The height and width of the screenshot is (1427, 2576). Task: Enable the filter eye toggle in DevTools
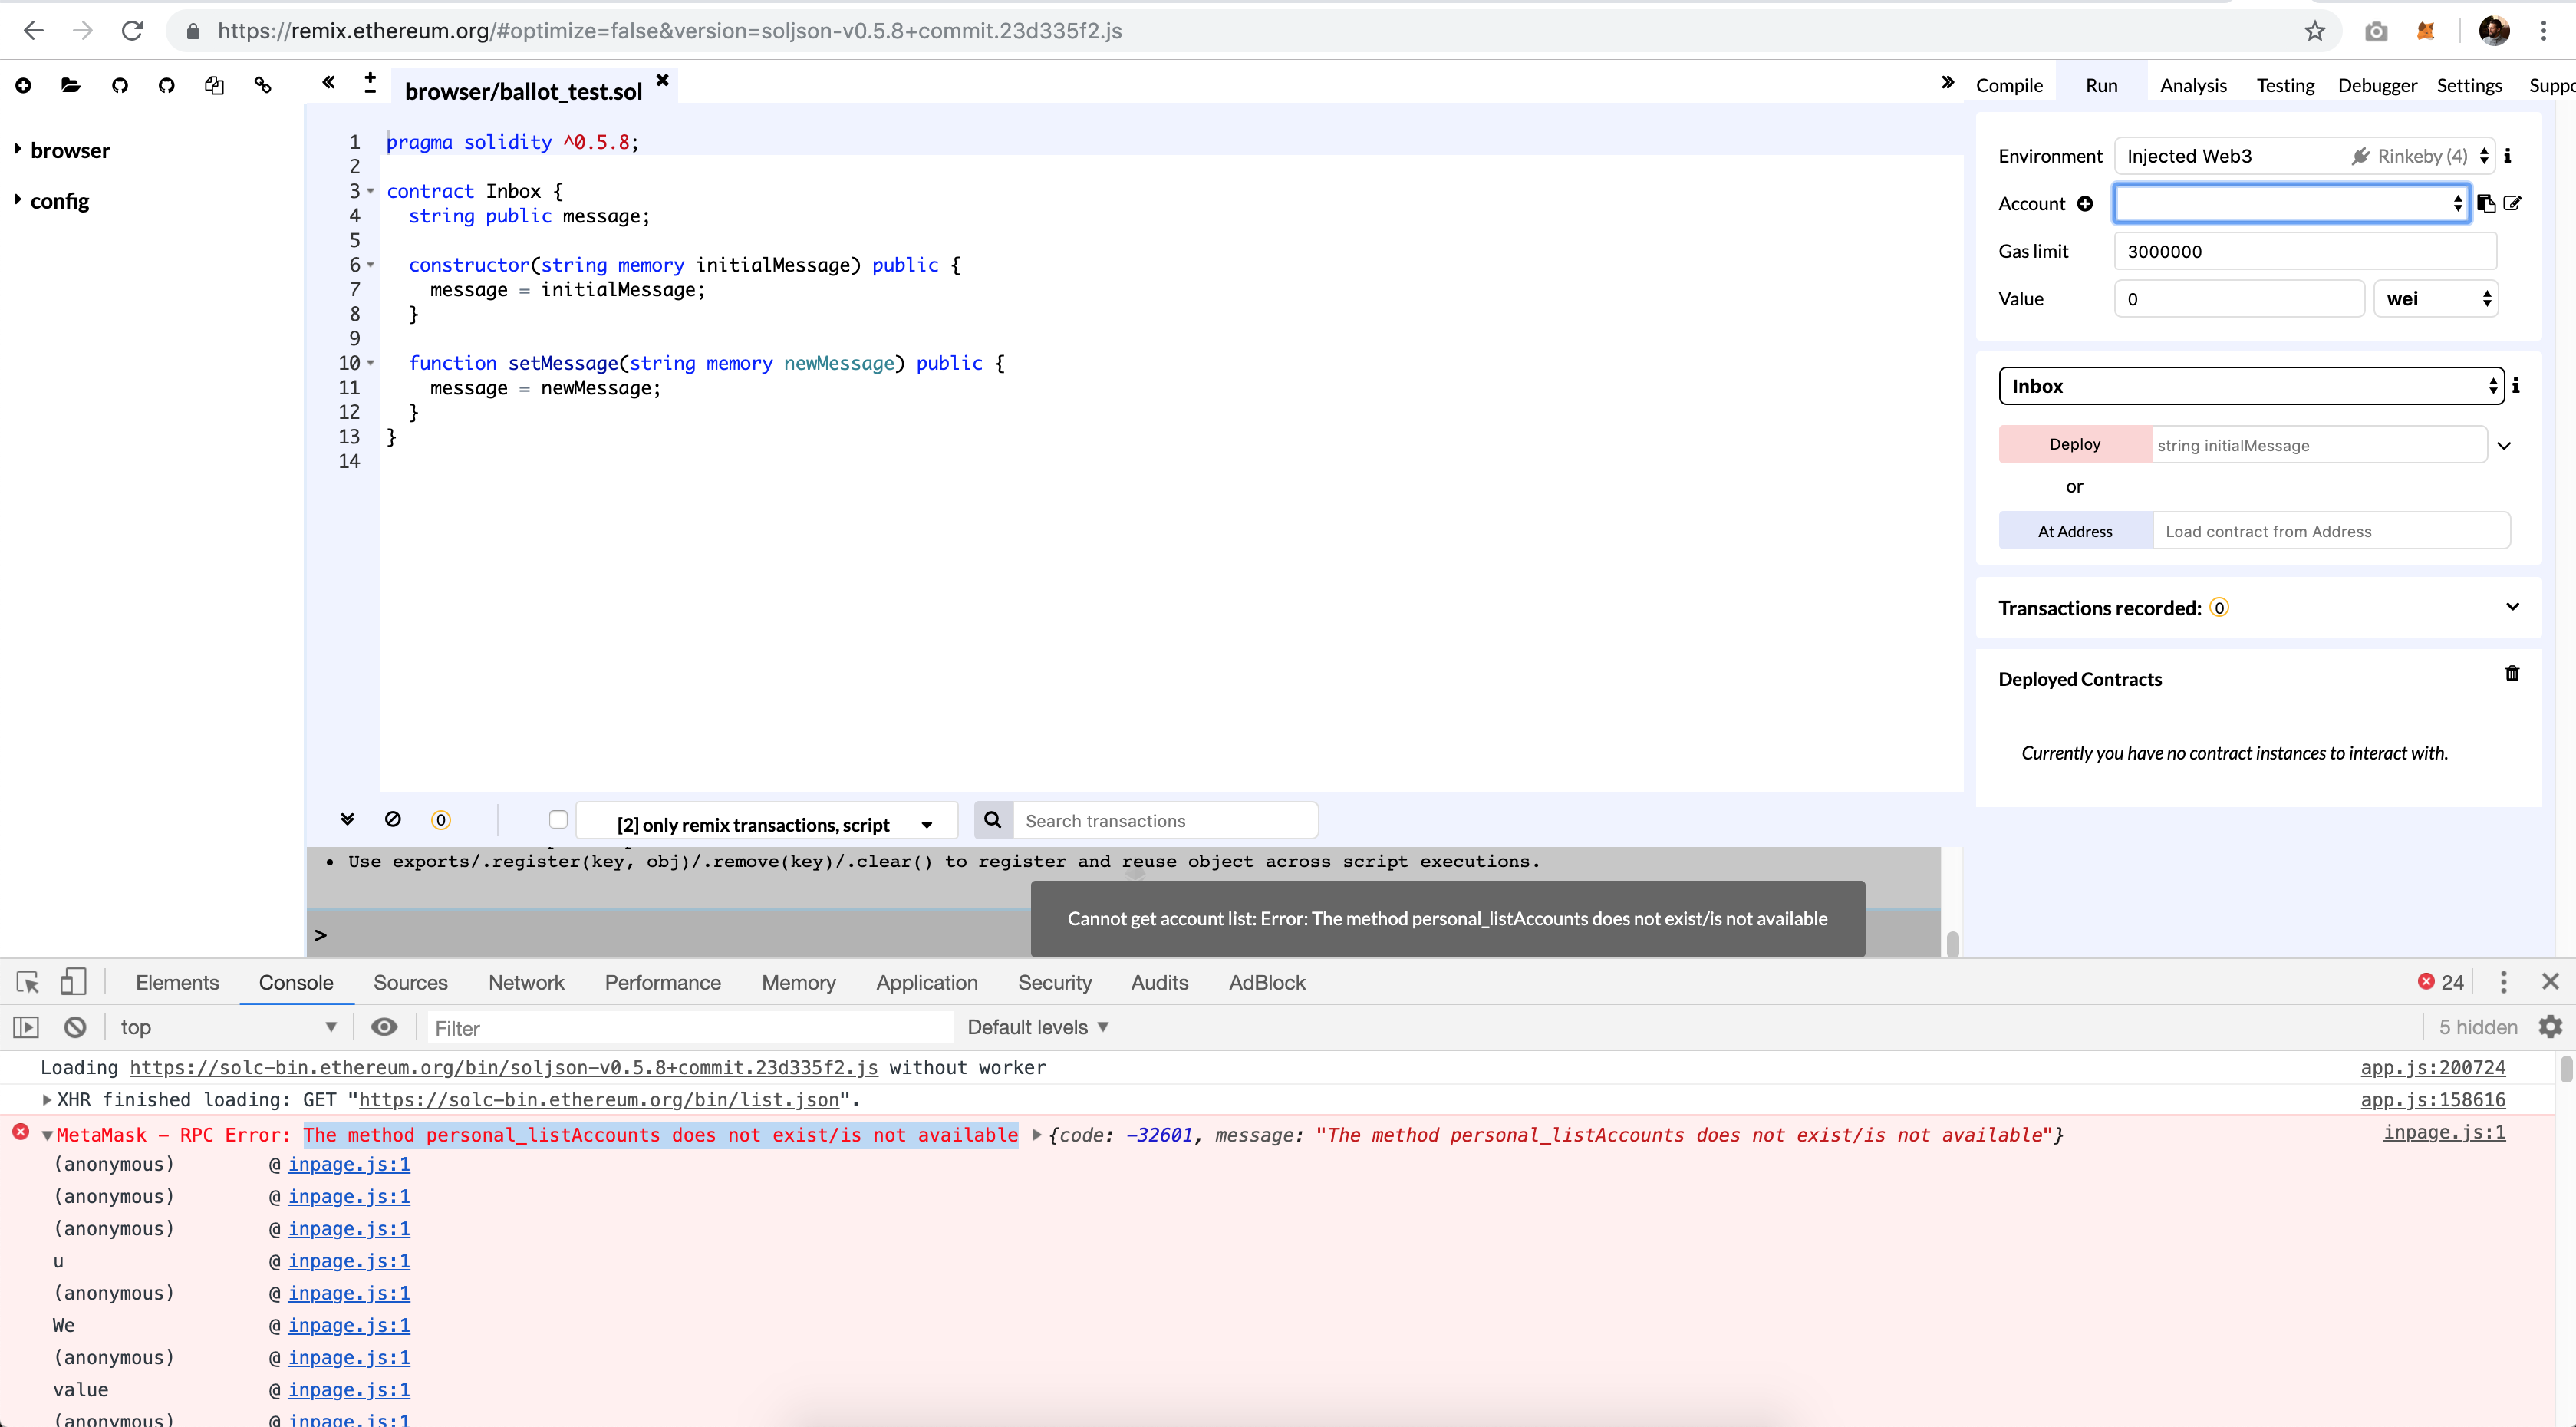[385, 1027]
